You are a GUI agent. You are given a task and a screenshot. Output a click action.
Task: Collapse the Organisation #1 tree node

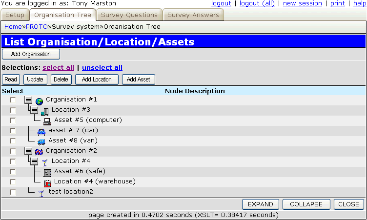click(29, 100)
